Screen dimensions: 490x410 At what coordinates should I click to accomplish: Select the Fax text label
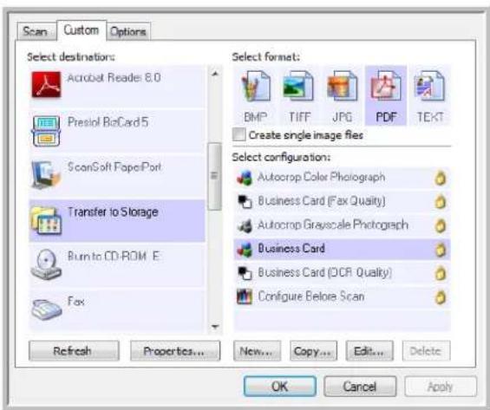(x=76, y=302)
